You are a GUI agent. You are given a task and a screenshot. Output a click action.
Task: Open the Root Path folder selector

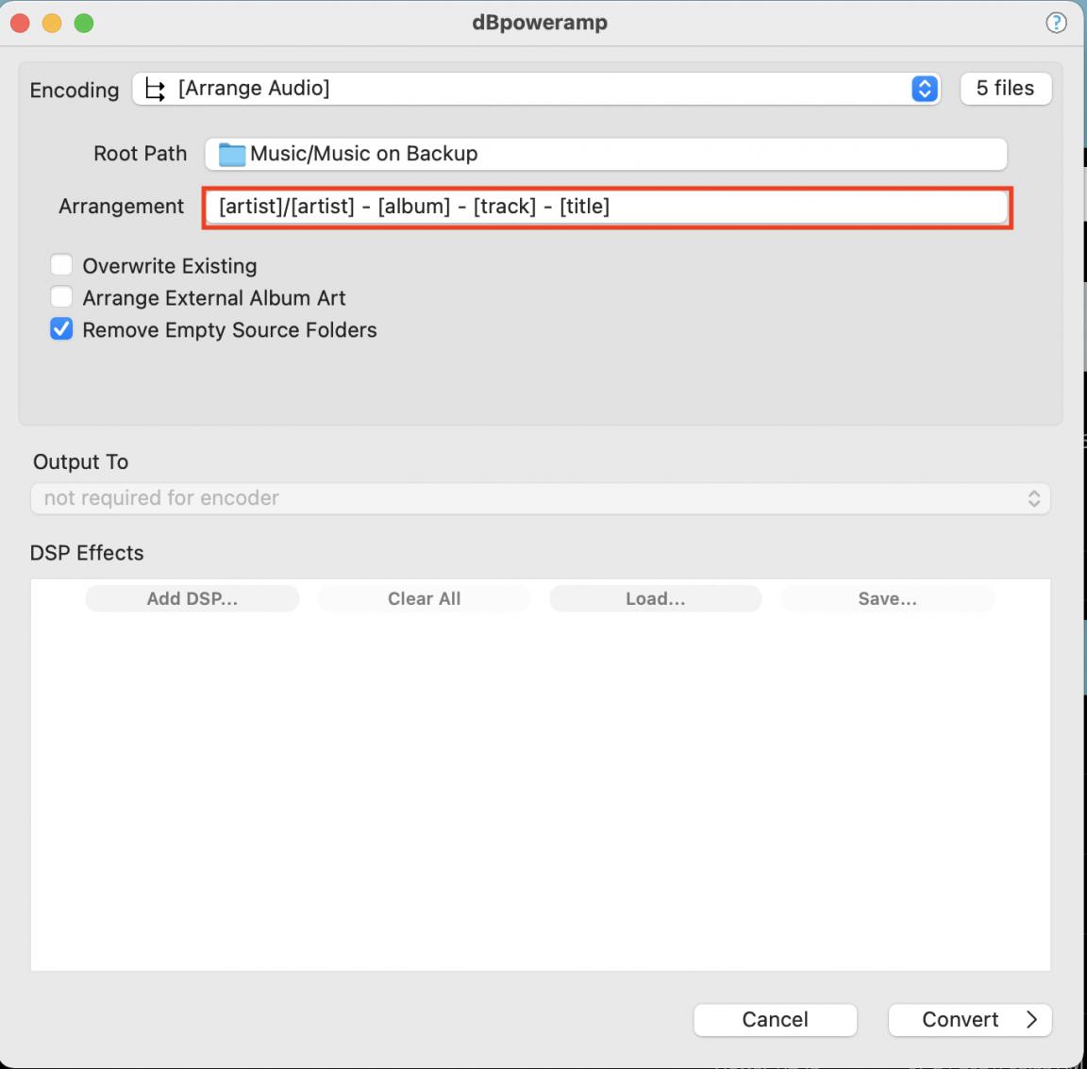[606, 154]
